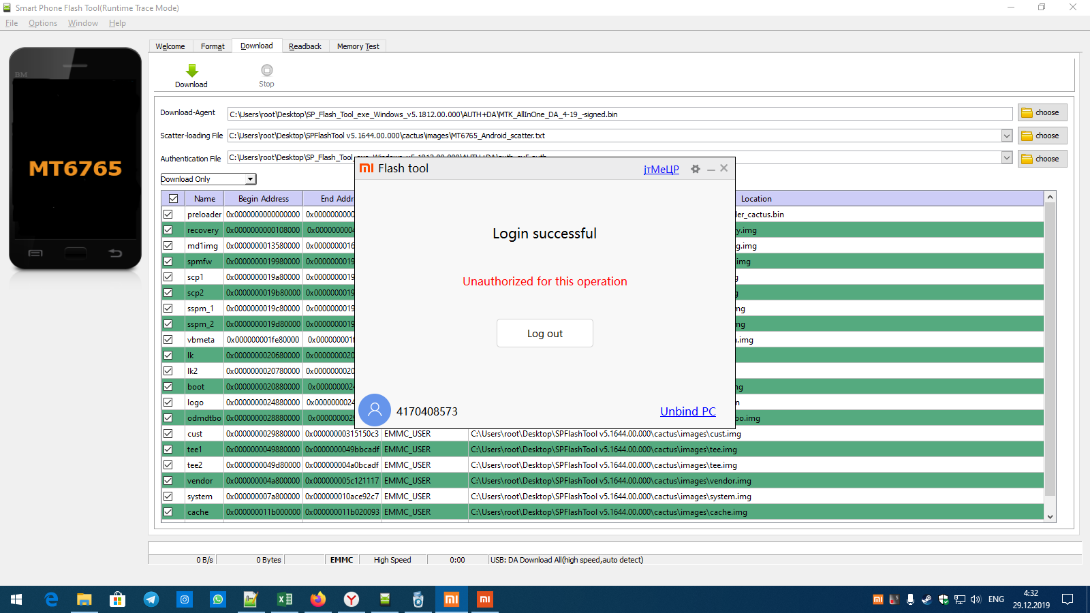Viewport: 1090px width, 613px height.
Task: Open Instagram from the taskbar
Action: pos(184,599)
